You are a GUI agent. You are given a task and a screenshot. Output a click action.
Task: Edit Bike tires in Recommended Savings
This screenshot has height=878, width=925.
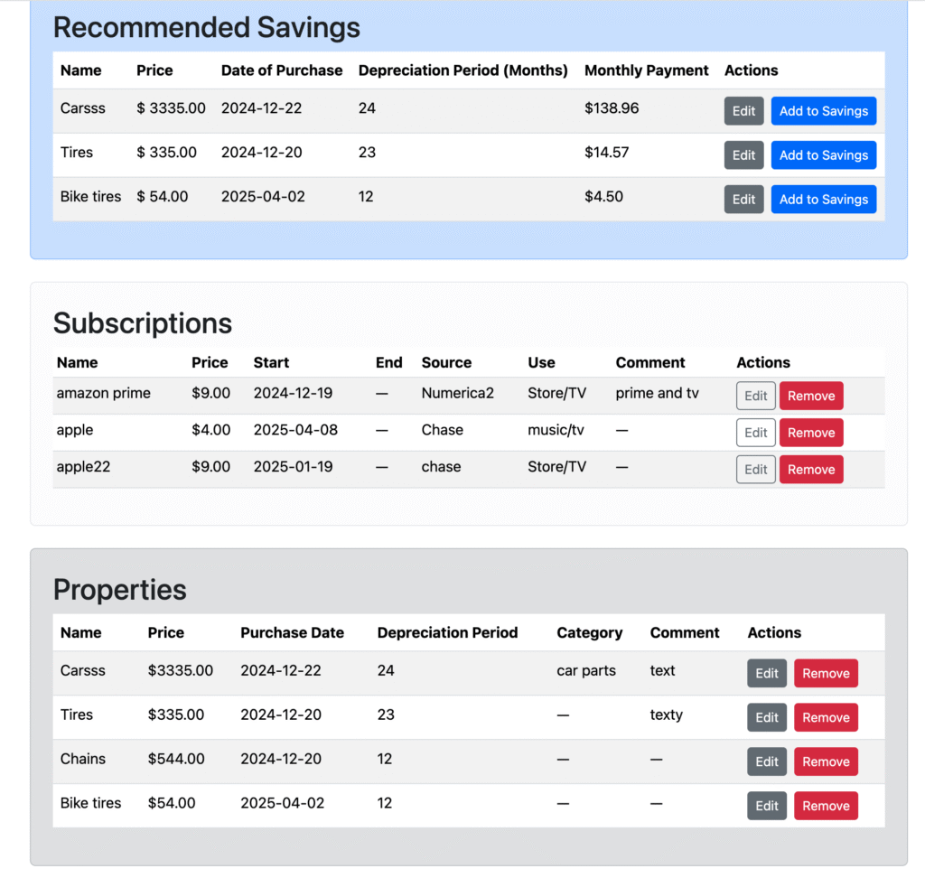(x=743, y=200)
